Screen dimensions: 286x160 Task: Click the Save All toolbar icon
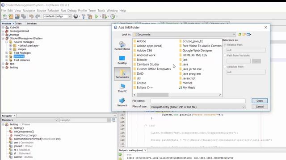pyautogui.click(x=23, y=16)
